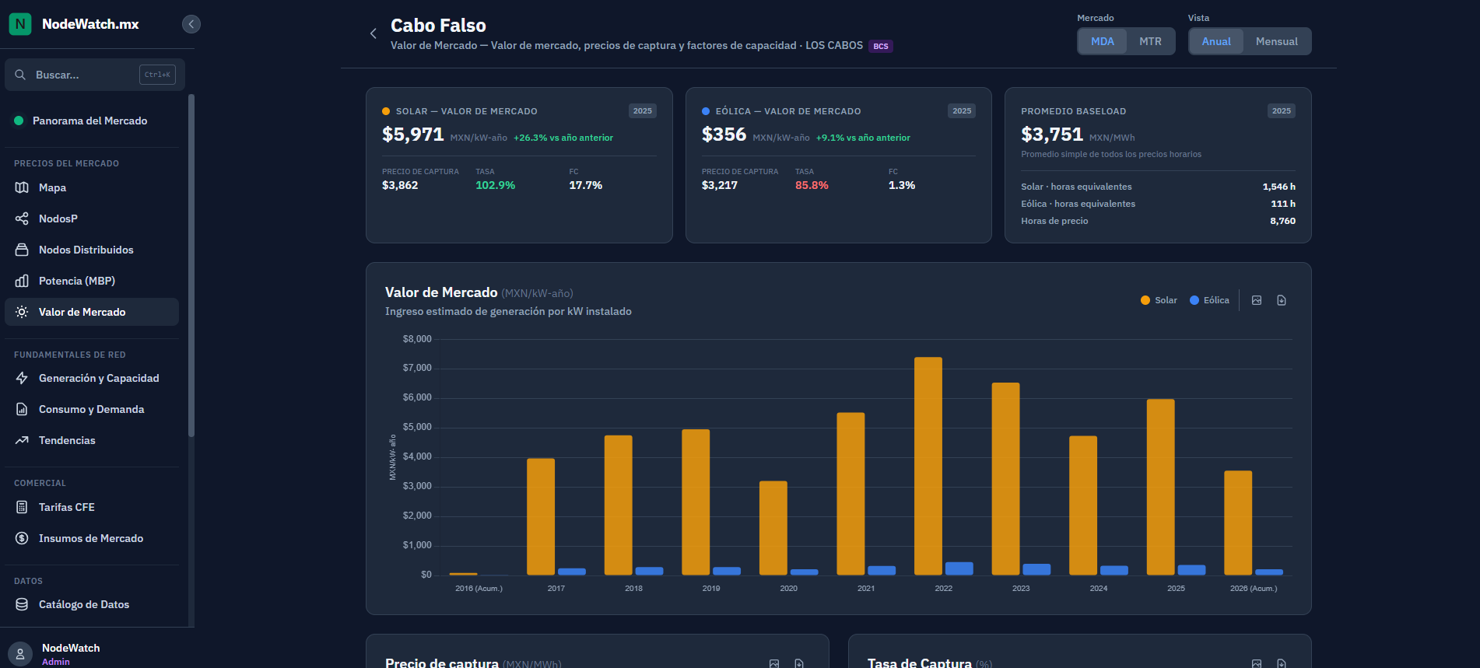Click the BCS region badge
Image resolution: width=1480 pixels, height=668 pixels.
[x=881, y=47]
